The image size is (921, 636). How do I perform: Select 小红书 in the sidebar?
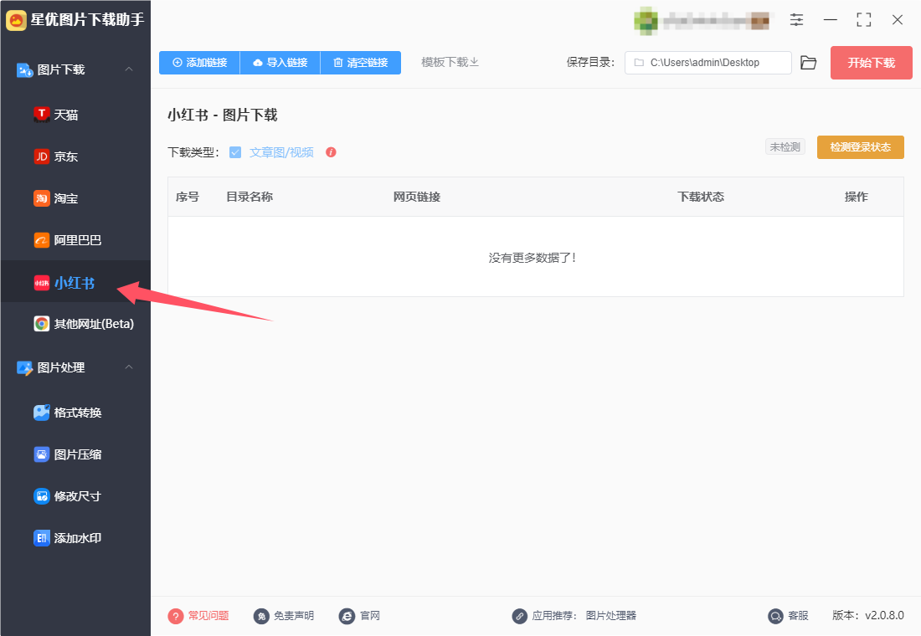point(75,281)
